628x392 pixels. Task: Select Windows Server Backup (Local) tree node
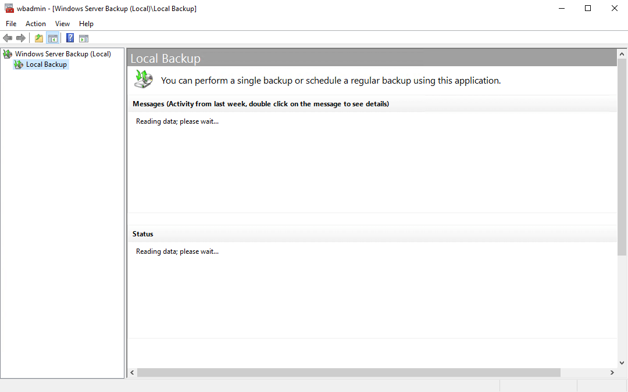pyautogui.click(x=63, y=53)
